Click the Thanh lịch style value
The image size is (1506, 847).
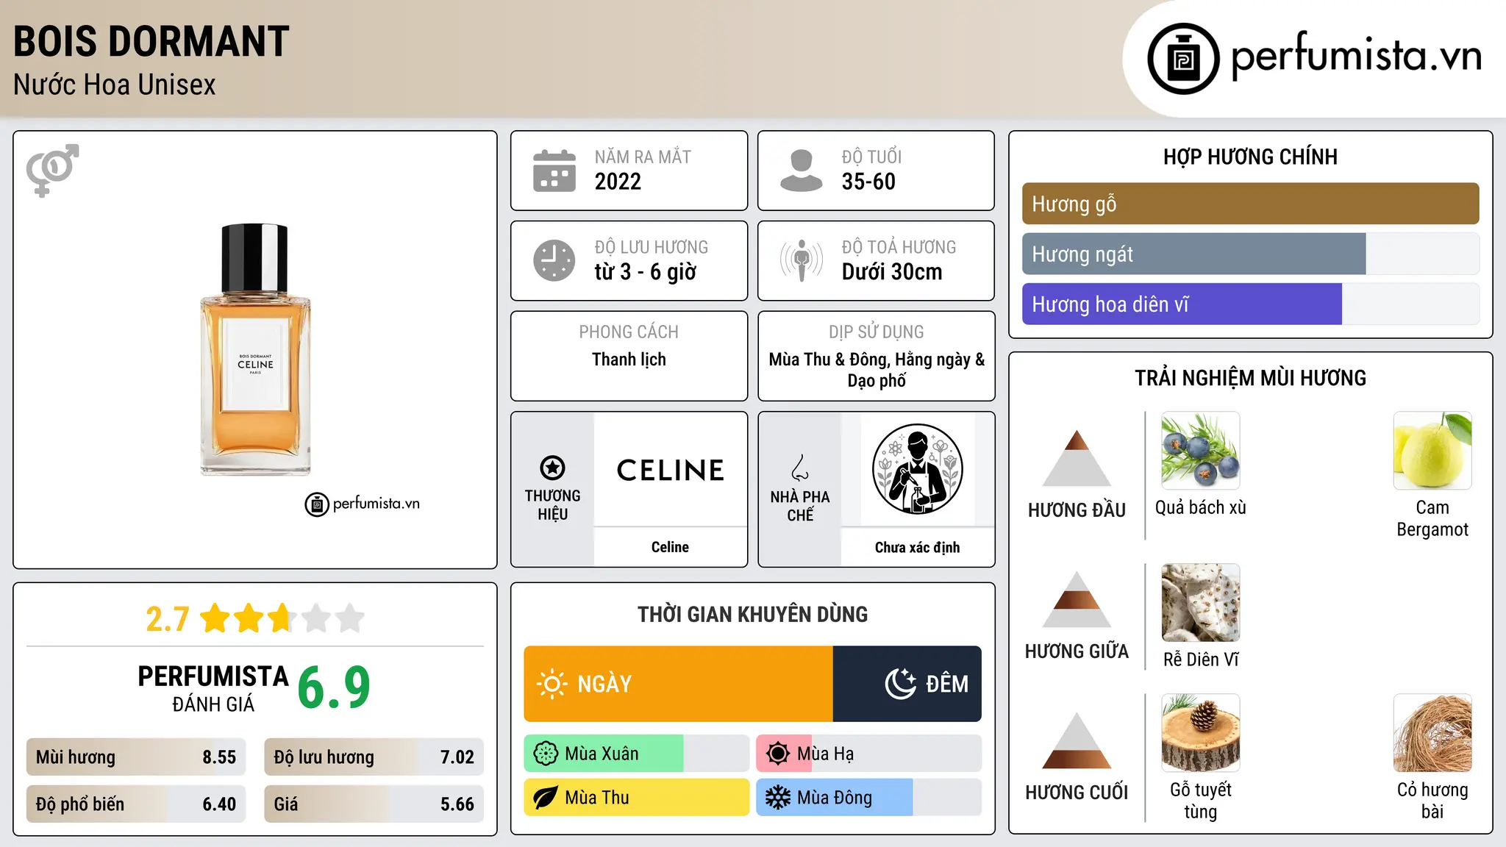coord(629,360)
